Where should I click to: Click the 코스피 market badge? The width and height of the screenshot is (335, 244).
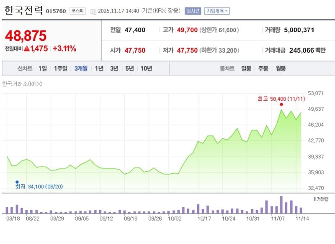coord(77,11)
